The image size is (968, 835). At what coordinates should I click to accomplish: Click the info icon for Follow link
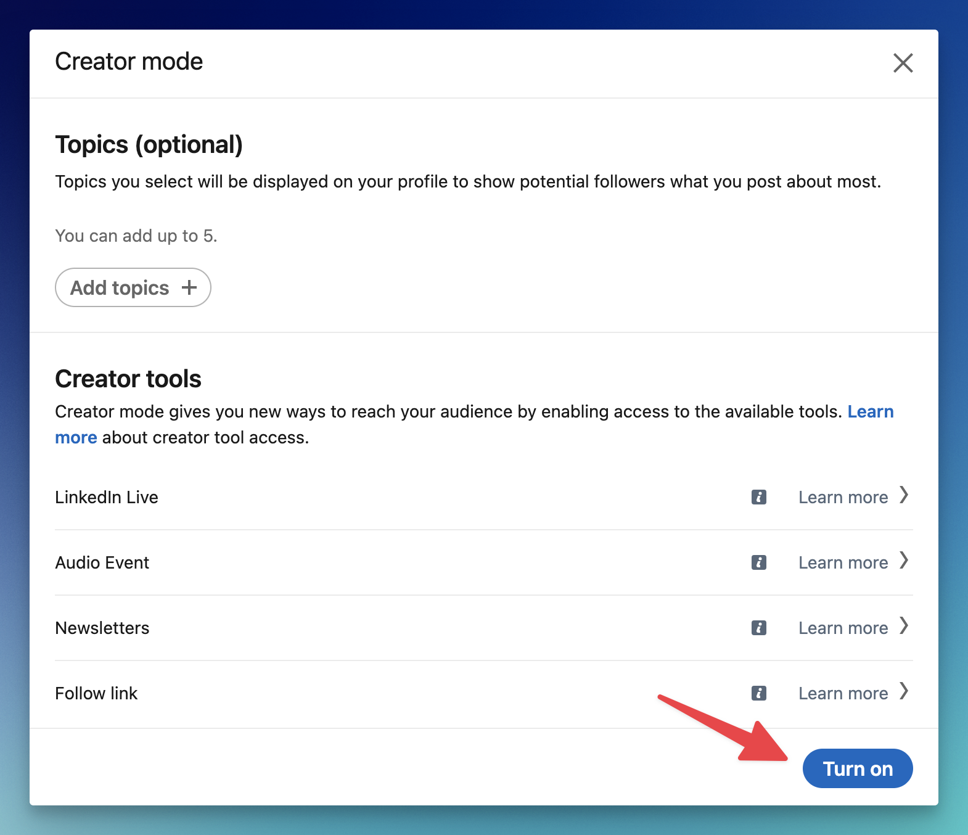tap(759, 693)
